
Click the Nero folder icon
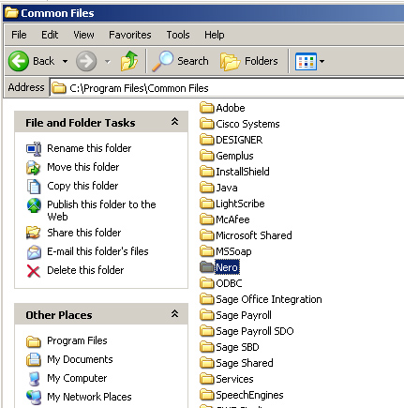(x=207, y=267)
